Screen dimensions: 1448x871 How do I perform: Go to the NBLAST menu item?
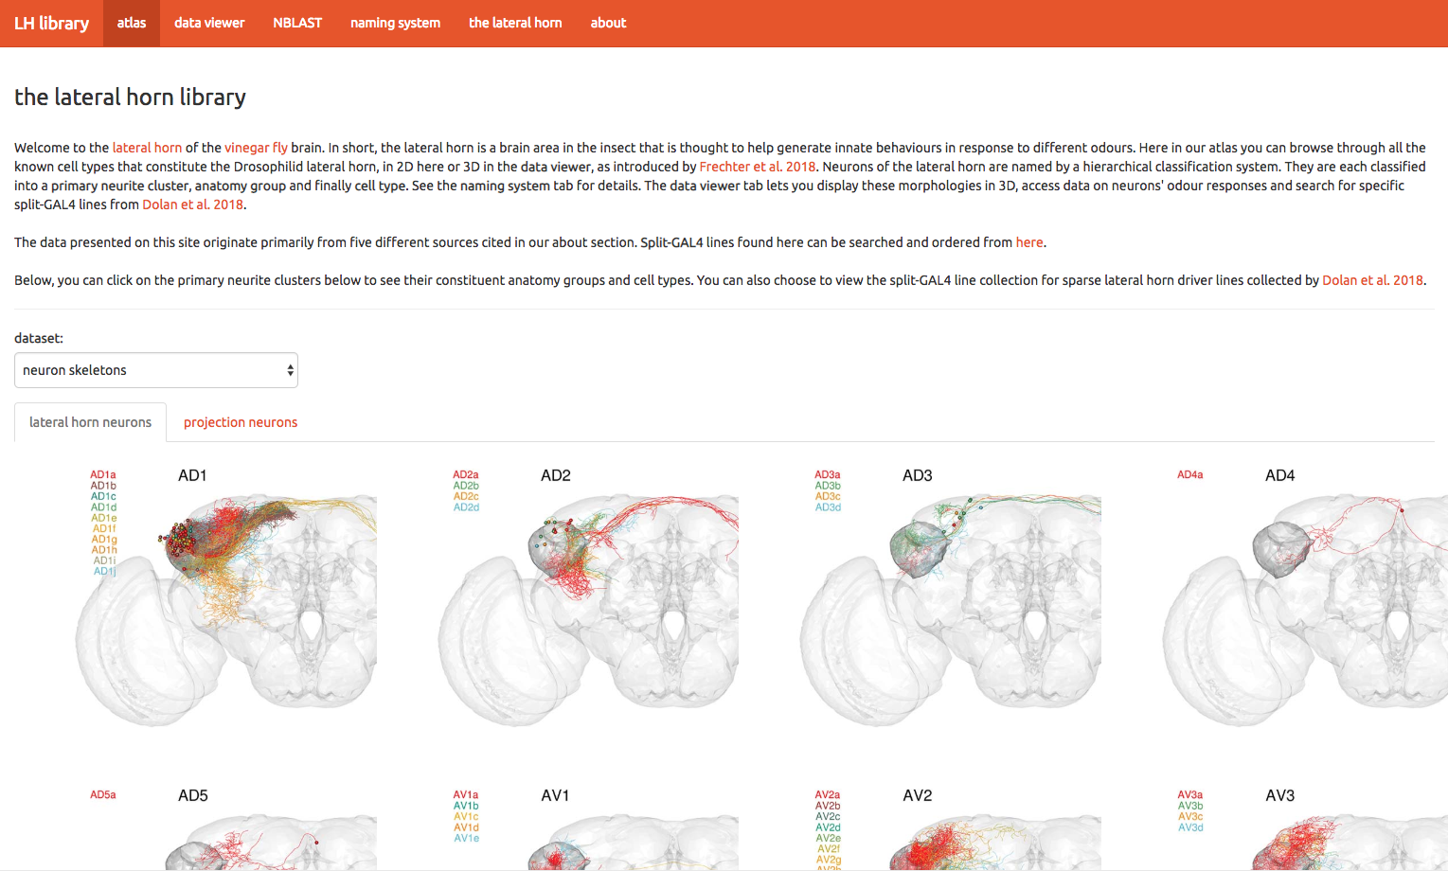click(297, 23)
